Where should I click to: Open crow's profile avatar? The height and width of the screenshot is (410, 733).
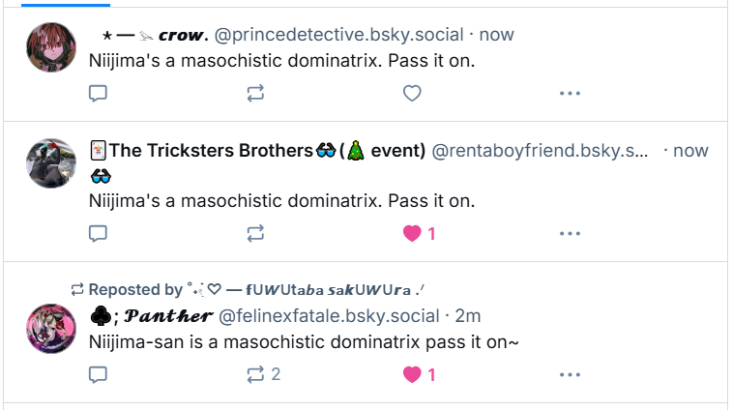coord(51,46)
